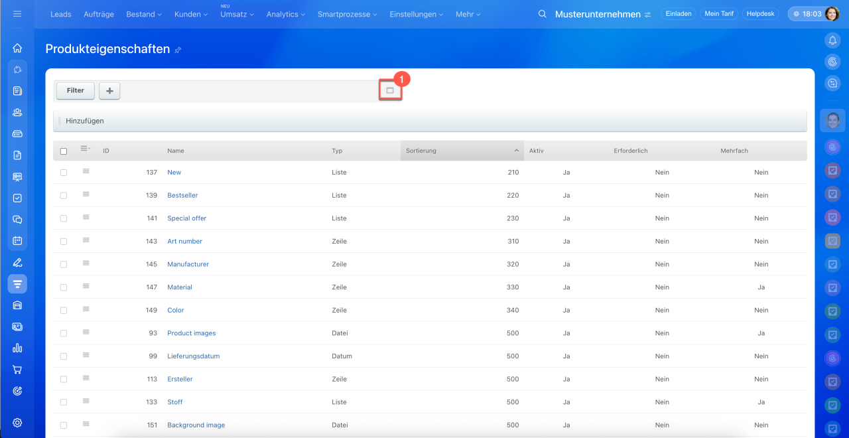Expand the Bestand dropdown menu

(144, 14)
